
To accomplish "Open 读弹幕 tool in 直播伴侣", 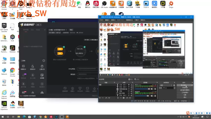I will point(42,76).
